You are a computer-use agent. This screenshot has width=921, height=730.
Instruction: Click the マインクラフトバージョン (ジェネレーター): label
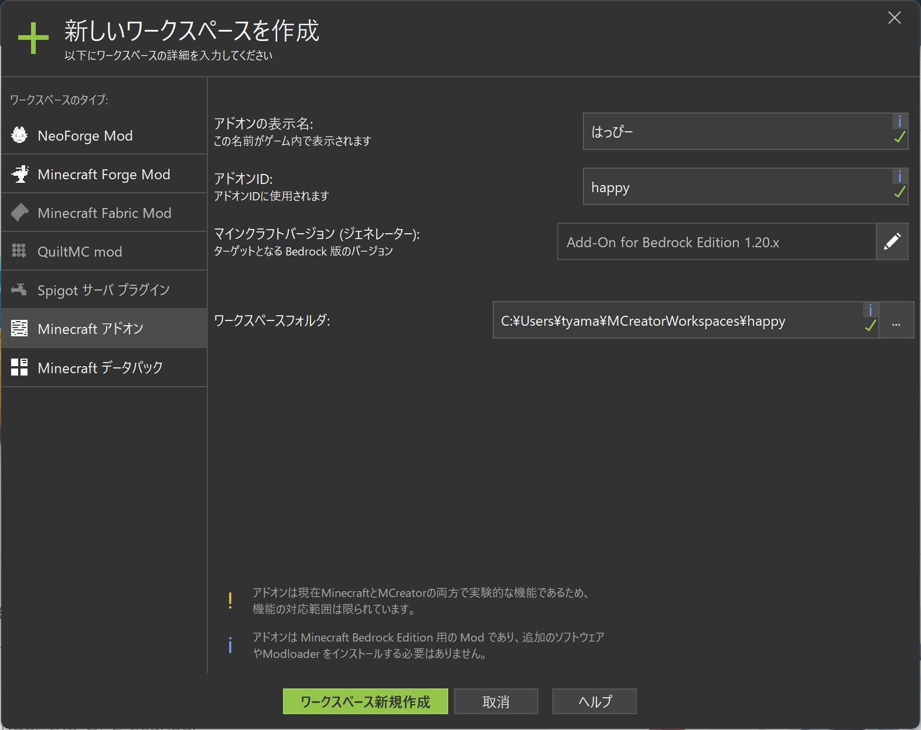(x=317, y=234)
